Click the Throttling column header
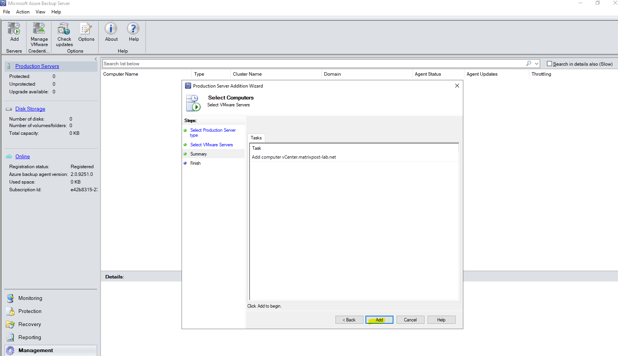 [541, 74]
